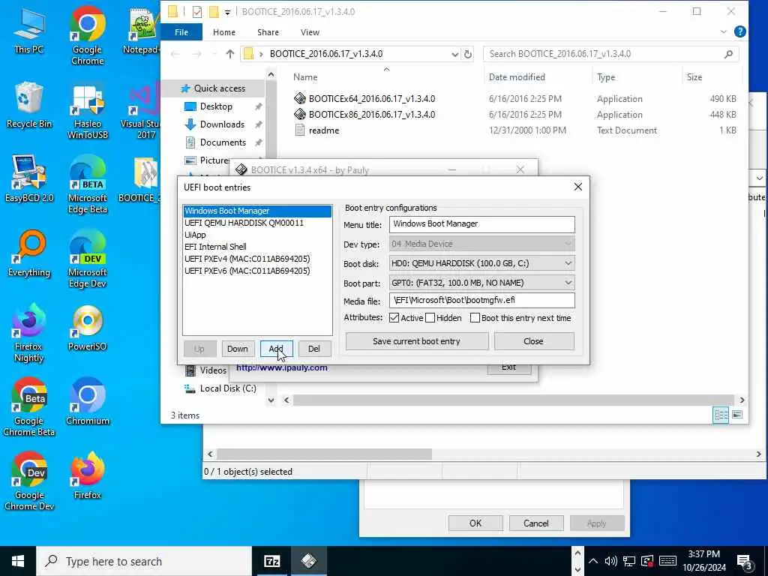This screenshot has height=576, width=768.
Task: Click 7-Zip taskbar icon
Action: (x=271, y=561)
